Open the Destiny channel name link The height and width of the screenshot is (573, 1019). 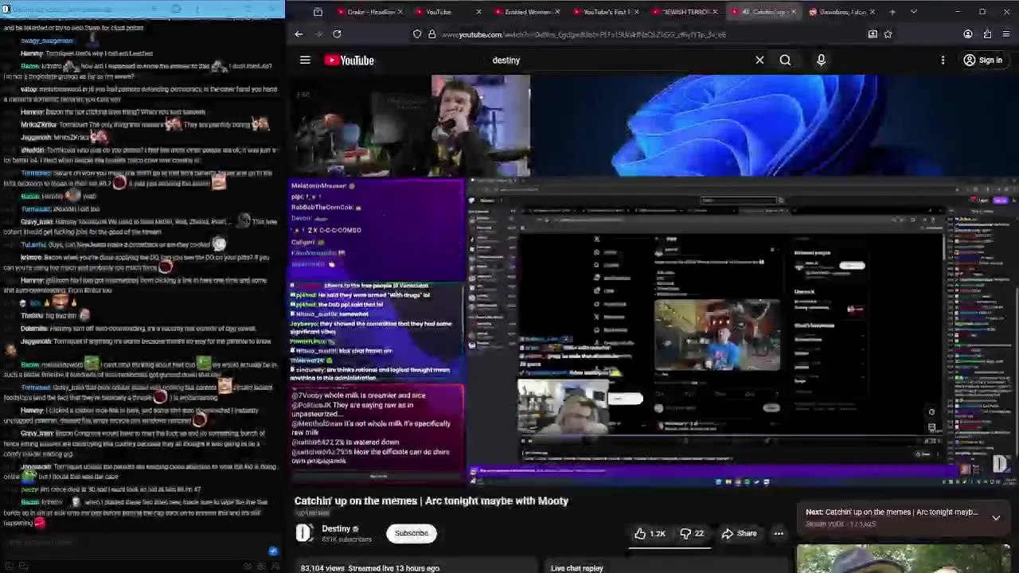click(336, 528)
